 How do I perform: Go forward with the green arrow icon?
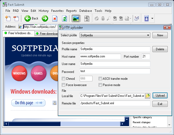tap(45, 18)
